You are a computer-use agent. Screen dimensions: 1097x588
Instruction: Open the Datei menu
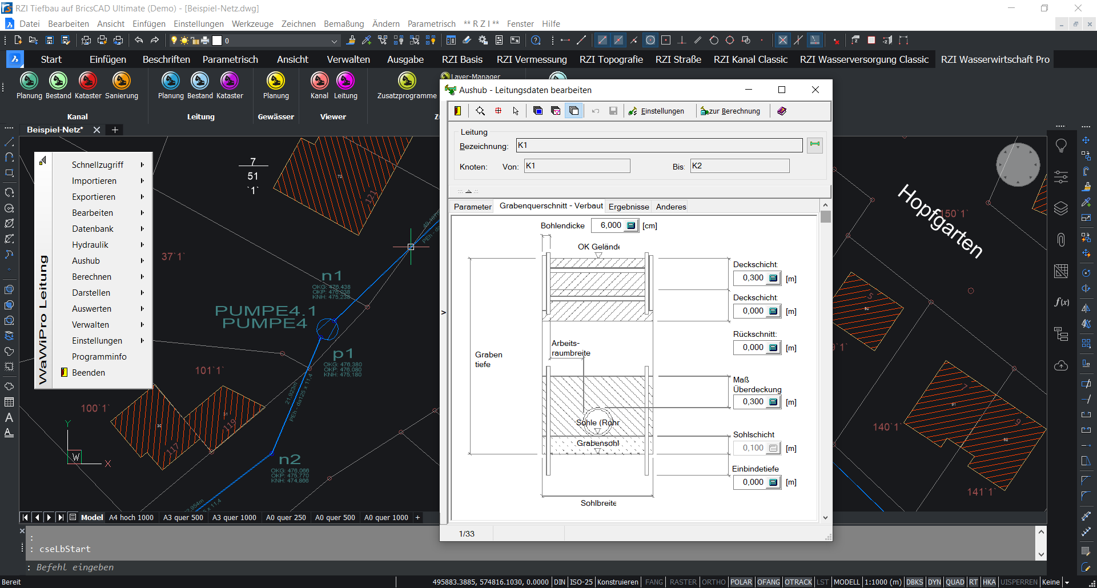click(x=29, y=24)
